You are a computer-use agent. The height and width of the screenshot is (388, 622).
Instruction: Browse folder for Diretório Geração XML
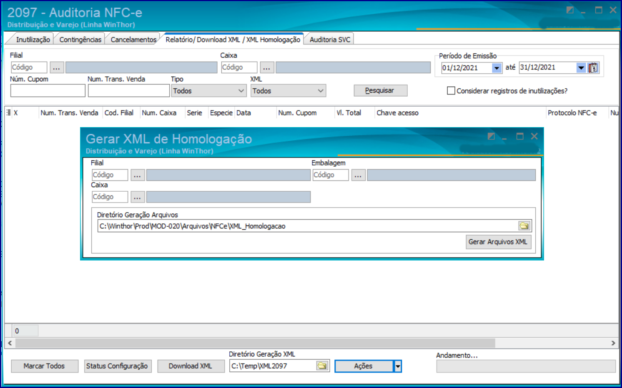[x=322, y=366]
